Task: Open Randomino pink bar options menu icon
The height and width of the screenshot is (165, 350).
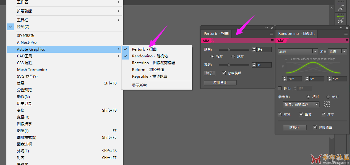Action: [x=347, y=41]
